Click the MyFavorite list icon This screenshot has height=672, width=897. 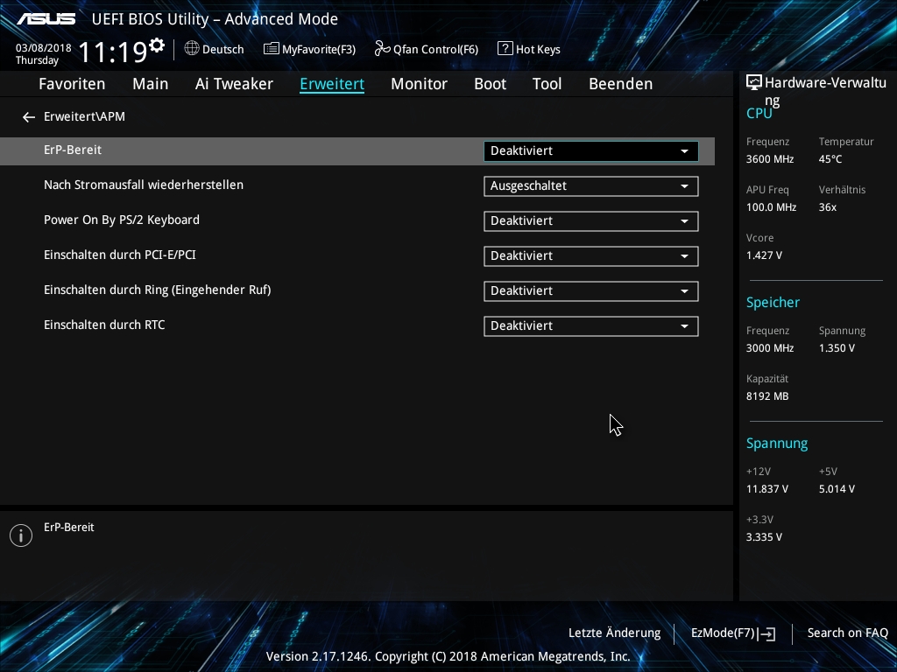click(272, 49)
